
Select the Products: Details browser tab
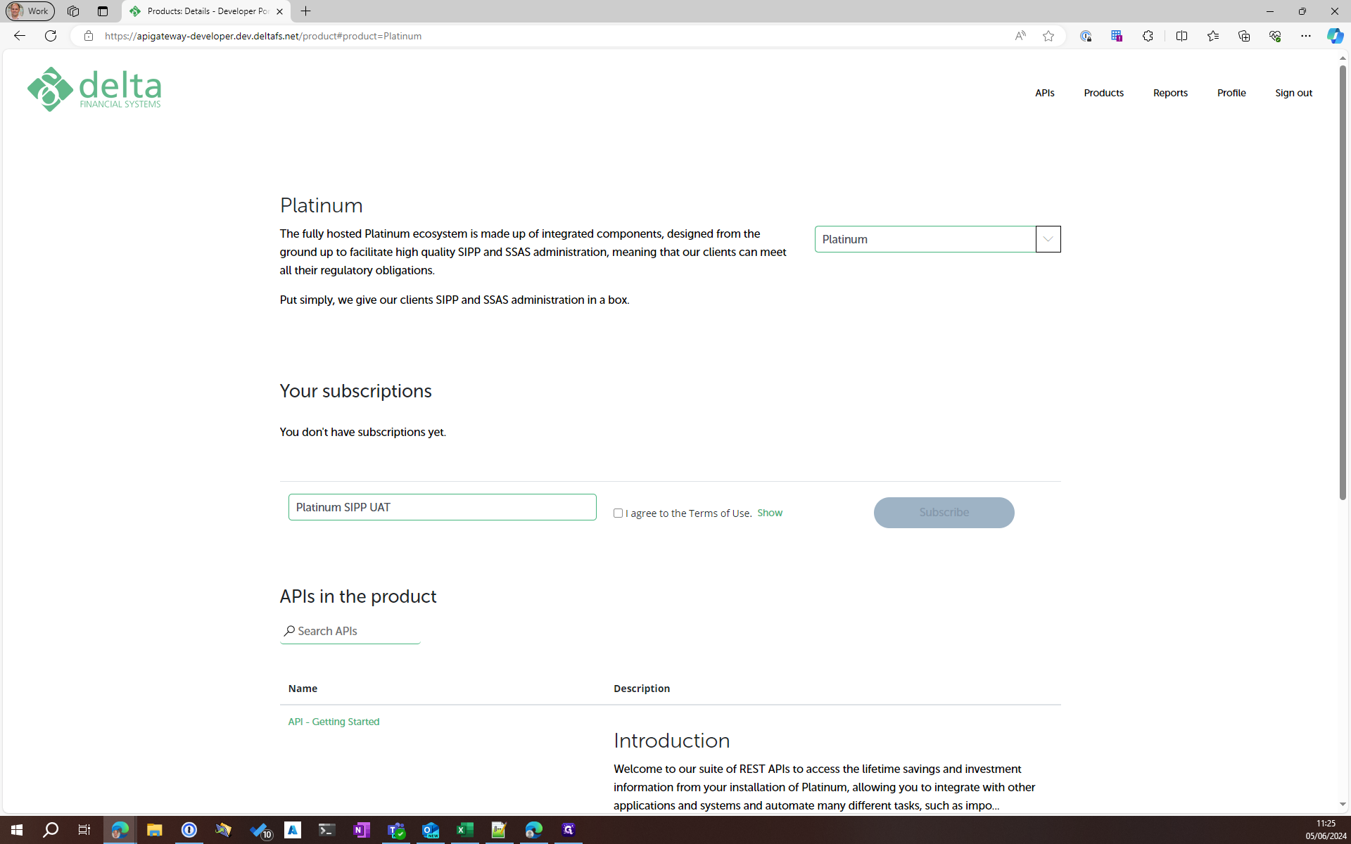205,11
